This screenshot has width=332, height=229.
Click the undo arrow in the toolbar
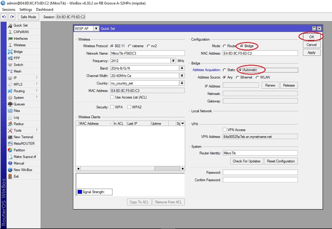click(x=4, y=17)
